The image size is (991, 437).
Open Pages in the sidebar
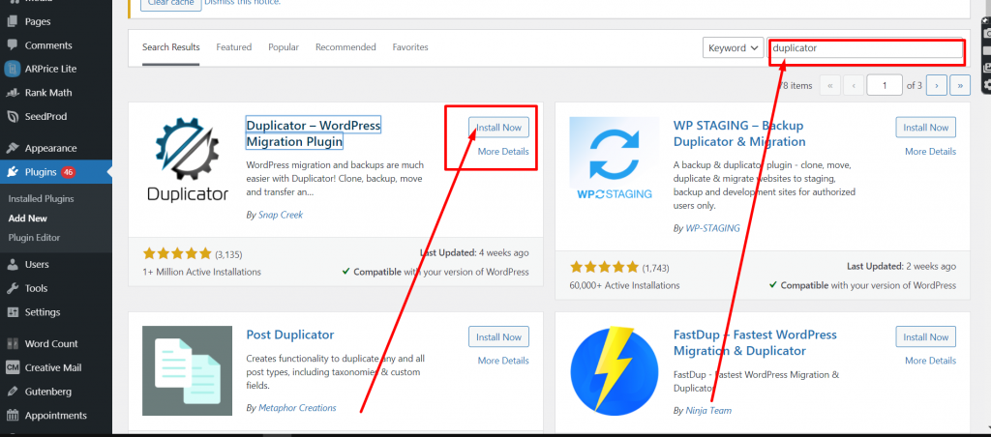[x=38, y=21]
